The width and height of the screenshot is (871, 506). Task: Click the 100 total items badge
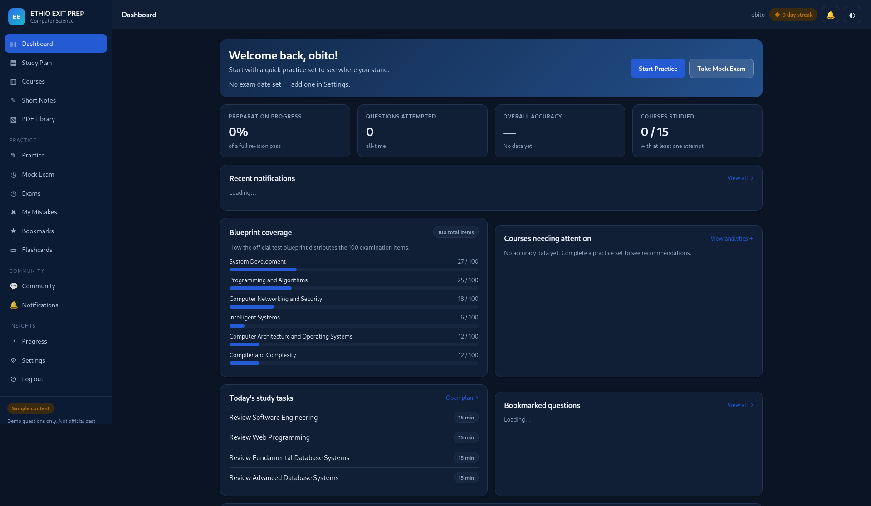(455, 232)
